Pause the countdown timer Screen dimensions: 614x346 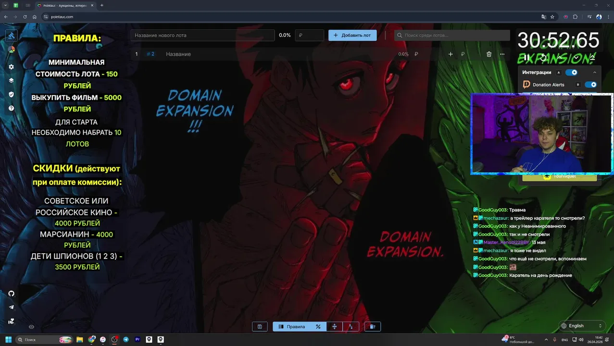tap(526, 58)
